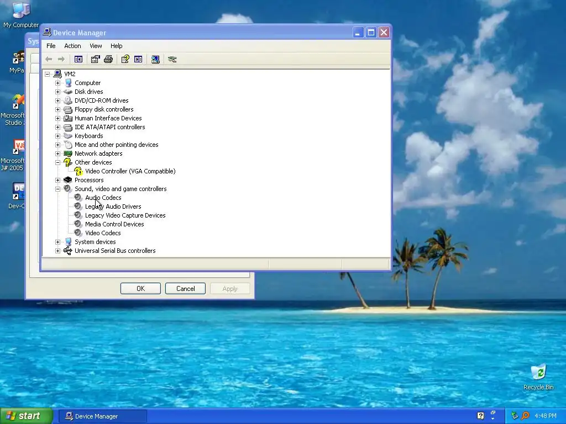The width and height of the screenshot is (566, 424).
Task: Open the Help menu
Action: click(116, 46)
